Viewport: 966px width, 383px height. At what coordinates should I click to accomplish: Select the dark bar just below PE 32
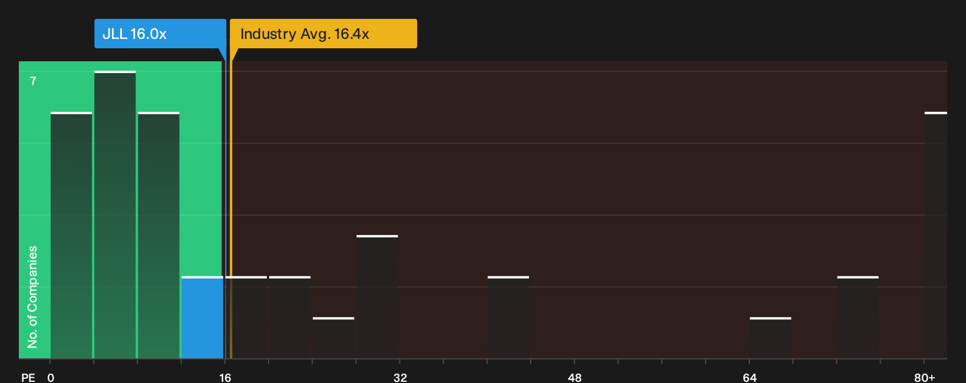tap(377, 297)
